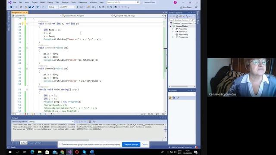
Task: Click the Windows Start button
Action: (x=10, y=152)
